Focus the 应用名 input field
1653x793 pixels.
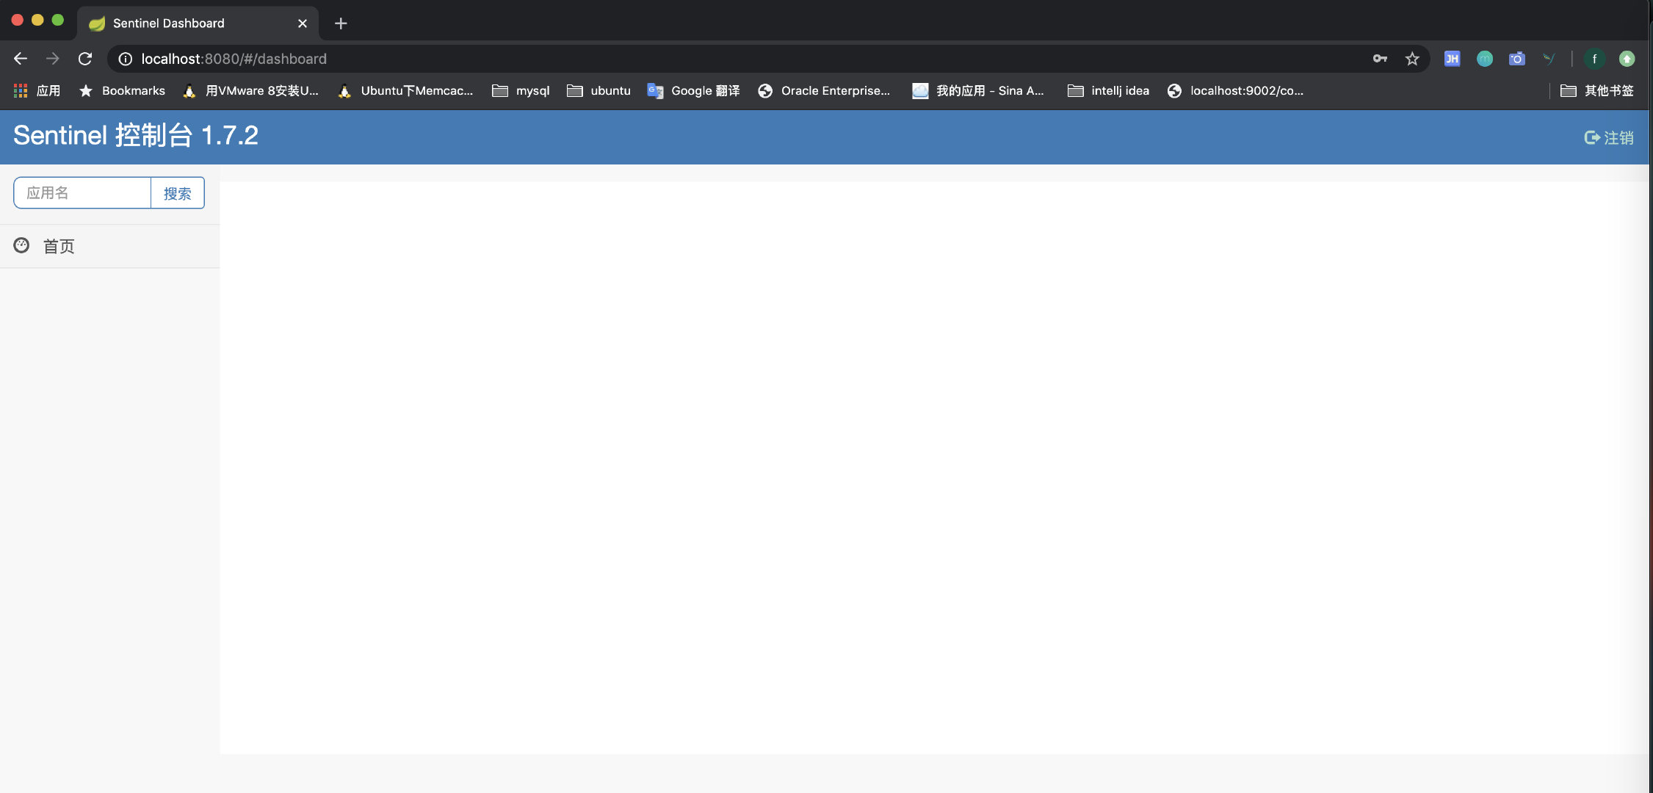(x=82, y=193)
